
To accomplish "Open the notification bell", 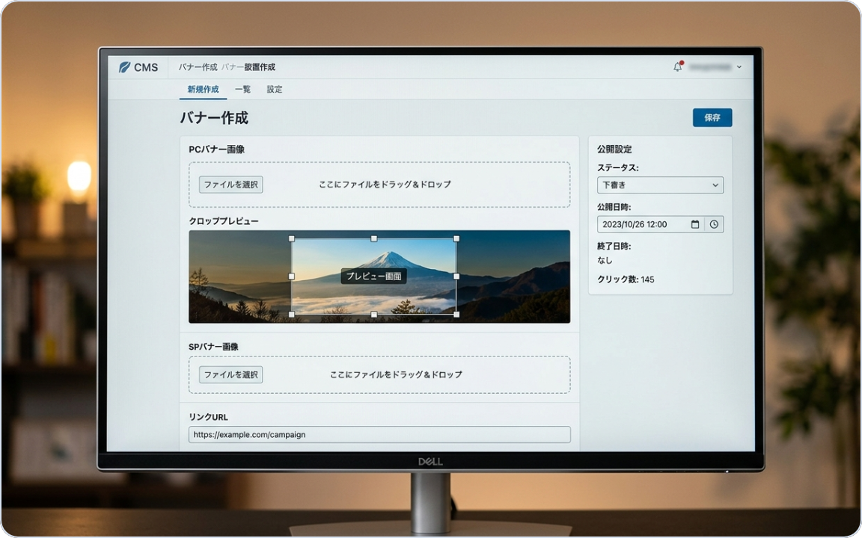I will (x=677, y=67).
